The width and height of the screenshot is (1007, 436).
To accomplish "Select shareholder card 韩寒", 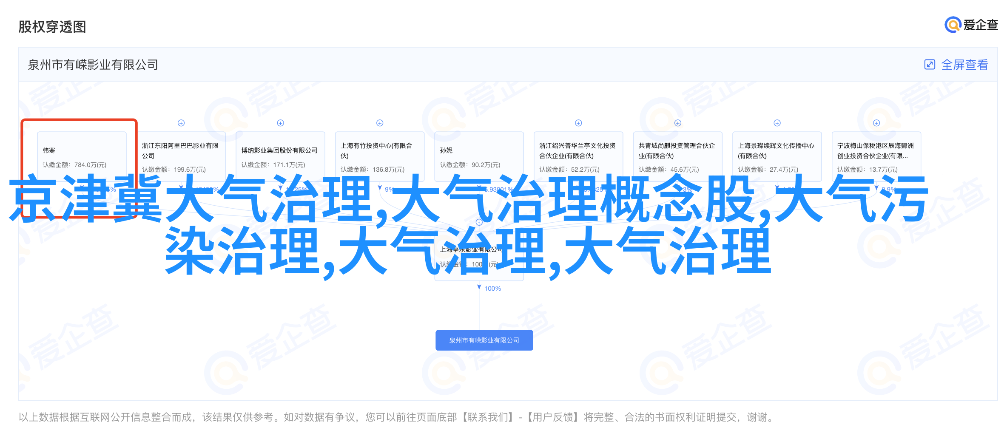I will pos(82,156).
